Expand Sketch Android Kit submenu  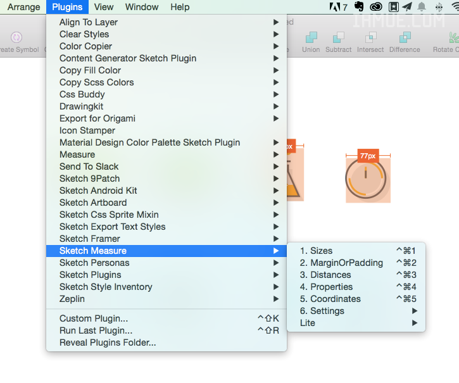tap(167, 191)
